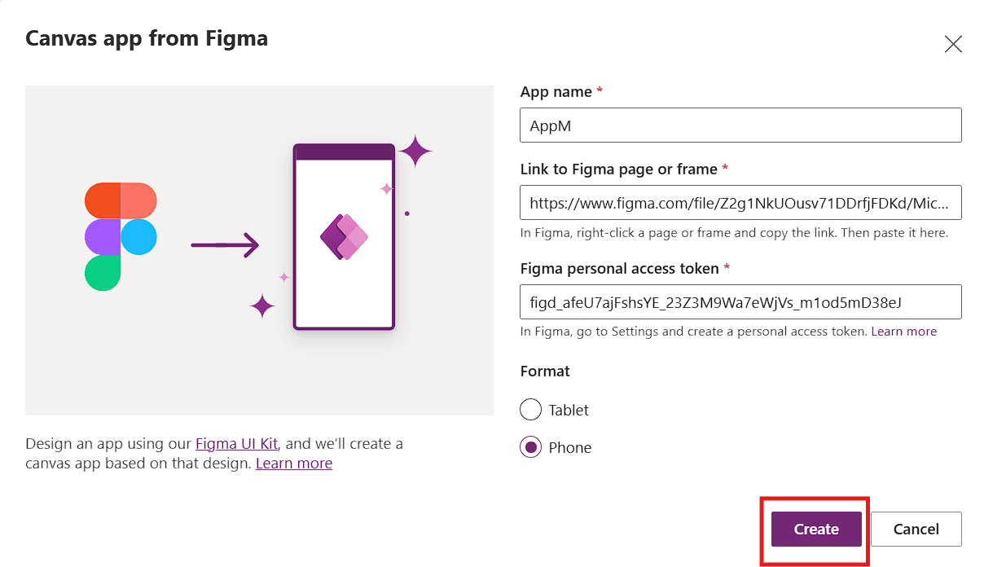Click the Figma logo in the illustration
Viewport: 984px width, 567px height.
click(121, 236)
